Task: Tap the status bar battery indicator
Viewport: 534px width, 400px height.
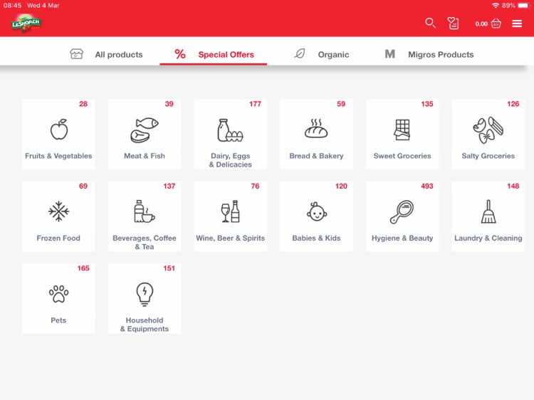Action: point(523,6)
